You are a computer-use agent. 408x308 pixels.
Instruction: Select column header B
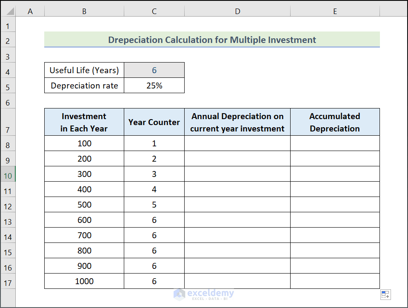click(x=84, y=10)
